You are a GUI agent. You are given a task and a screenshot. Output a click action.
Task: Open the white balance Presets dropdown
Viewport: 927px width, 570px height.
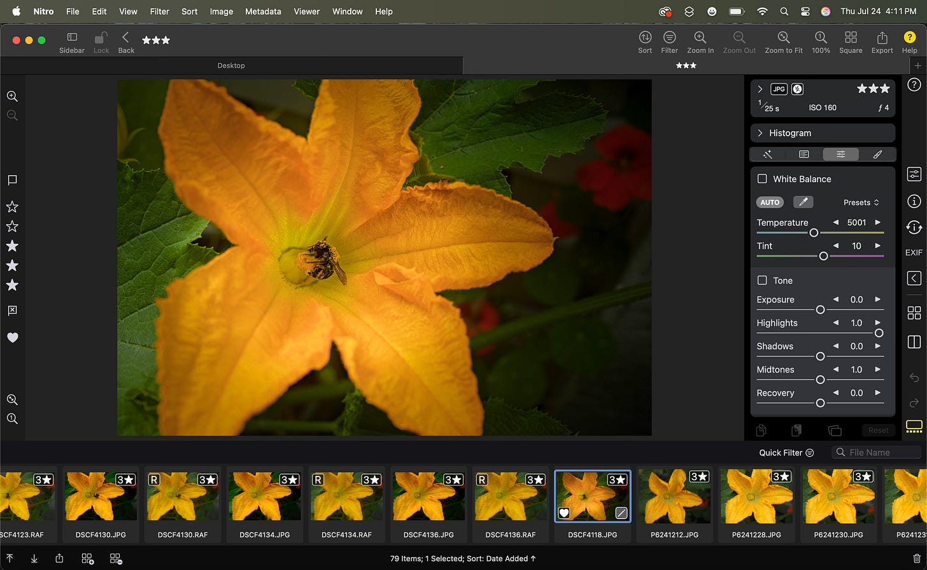pyautogui.click(x=861, y=203)
